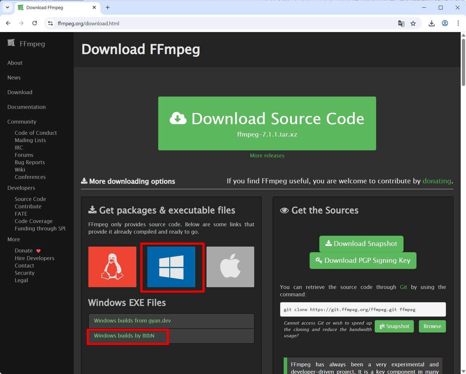The height and width of the screenshot is (374, 466).
Task: Close the Download FFmpeg tab
Action: (94, 7)
